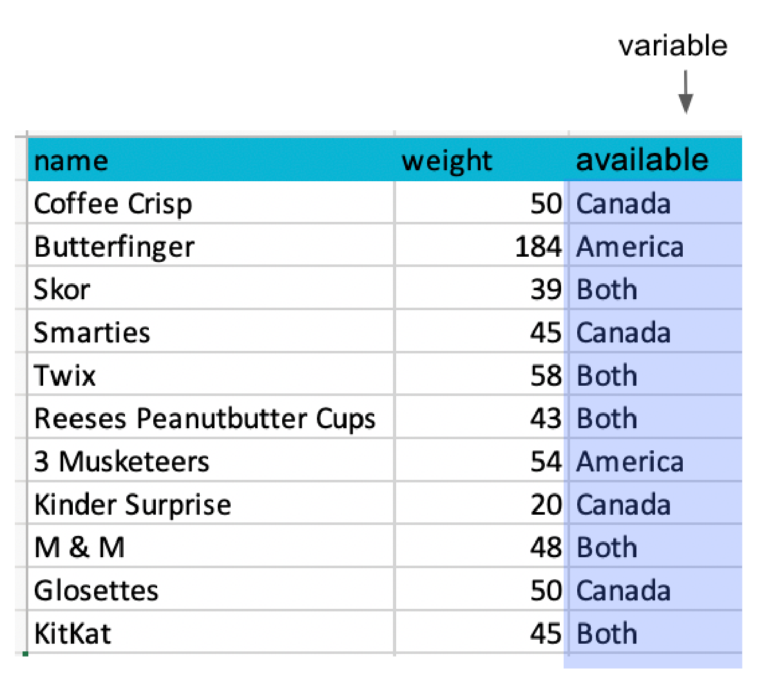Click the Smarties cell
Screen dimensions: 773x683
92,333
